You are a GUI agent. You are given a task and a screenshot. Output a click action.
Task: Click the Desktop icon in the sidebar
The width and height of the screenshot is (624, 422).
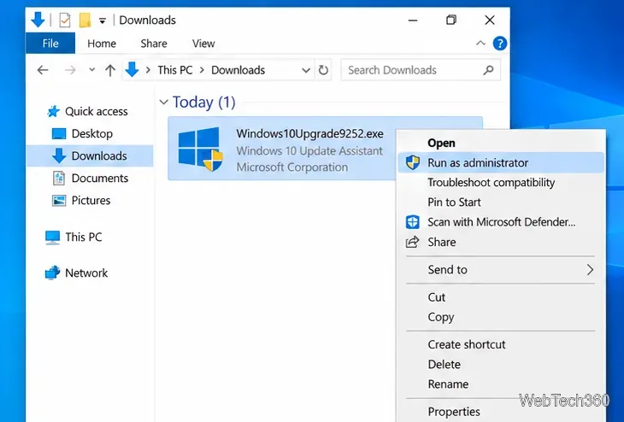pos(59,133)
